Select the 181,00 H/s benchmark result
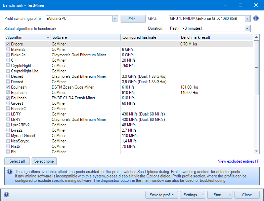This screenshot has width=264, height=201. click(189, 87)
